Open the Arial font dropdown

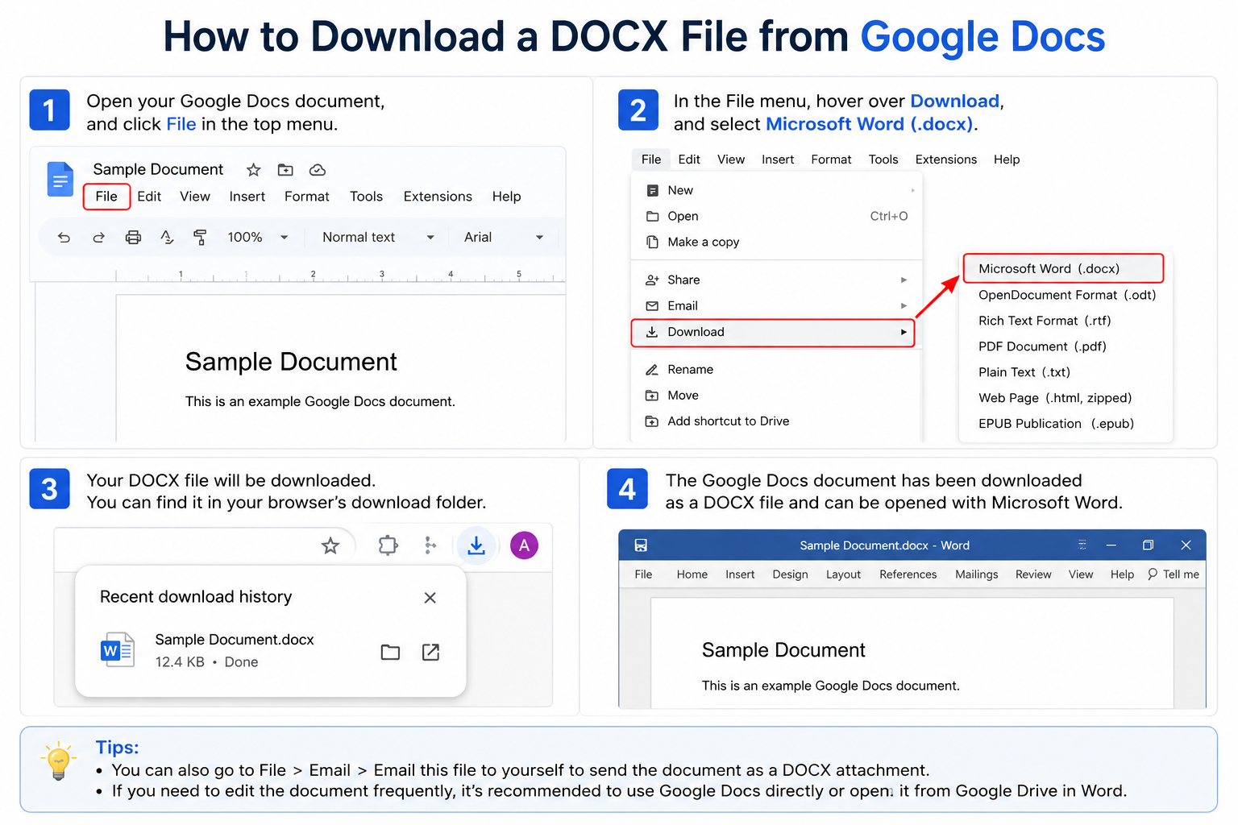pyautogui.click(x=504, y=238)
